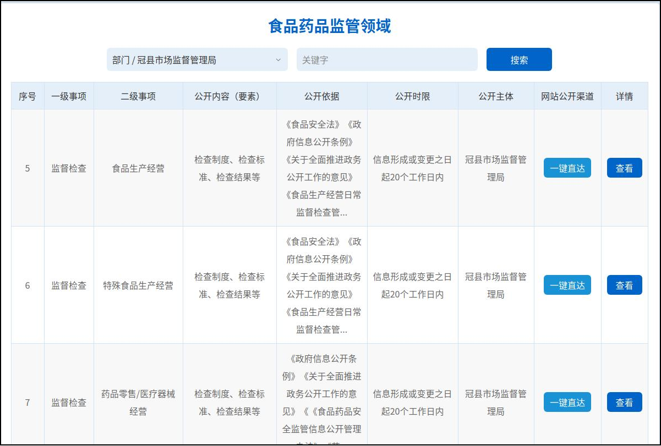Click the 详情 column header
The width and height of the screenshot is (661, 446).
(625, 96)
